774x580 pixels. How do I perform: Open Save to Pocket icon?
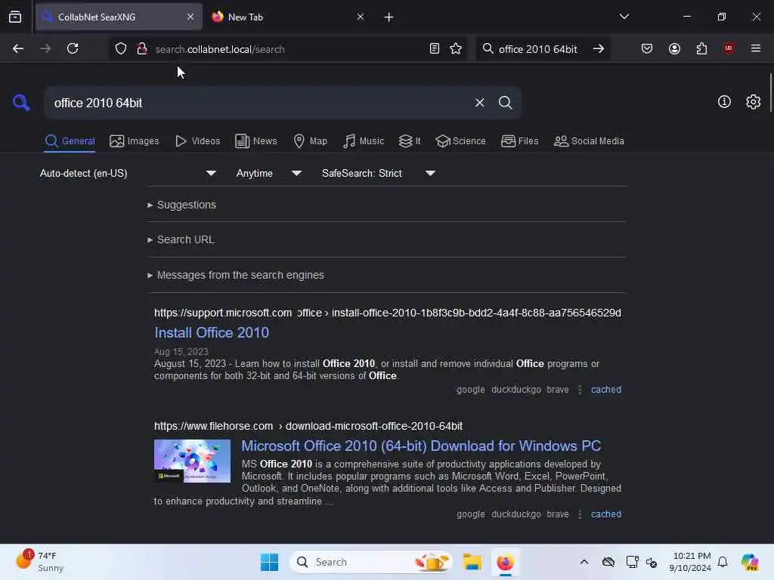pos(647,48)
